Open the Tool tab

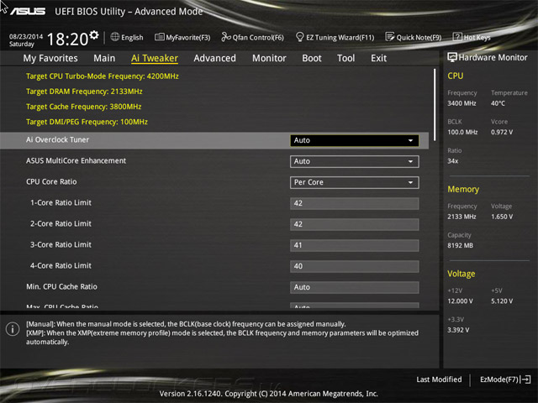pyautogui.click(x=345, y=58)
